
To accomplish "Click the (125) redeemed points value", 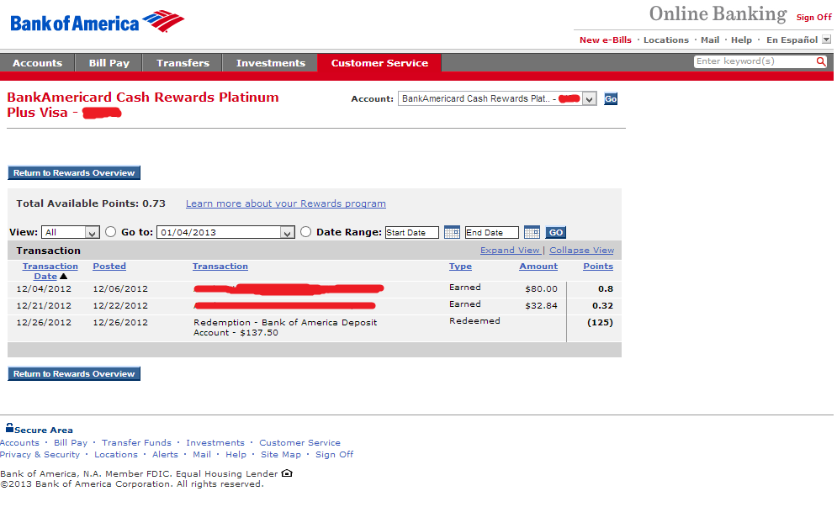I will pyautogui.click(x=600, y=322).
